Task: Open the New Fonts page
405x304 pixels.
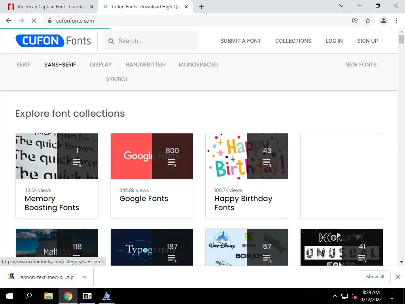Action: pos(361,65)
